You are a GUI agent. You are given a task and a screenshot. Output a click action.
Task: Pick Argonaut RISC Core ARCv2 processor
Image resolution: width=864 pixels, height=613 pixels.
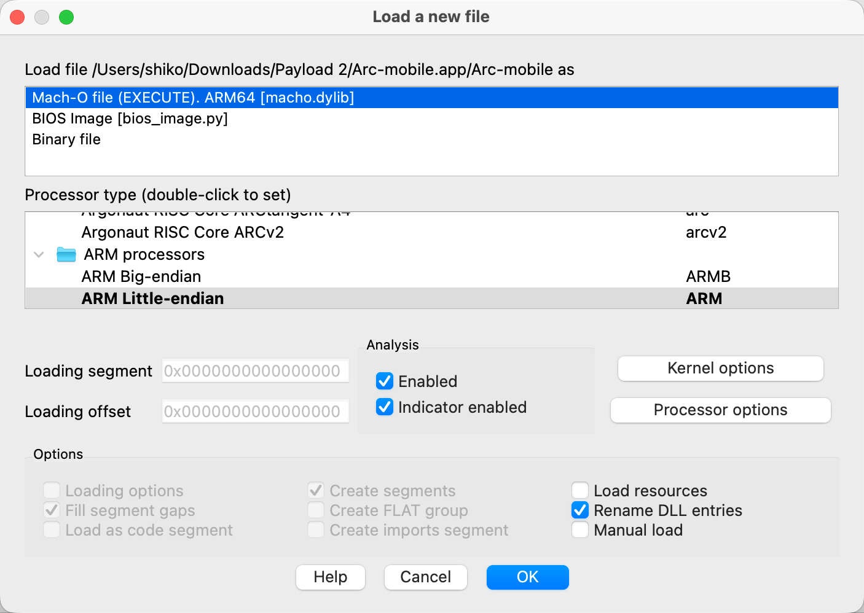point(183,232)
